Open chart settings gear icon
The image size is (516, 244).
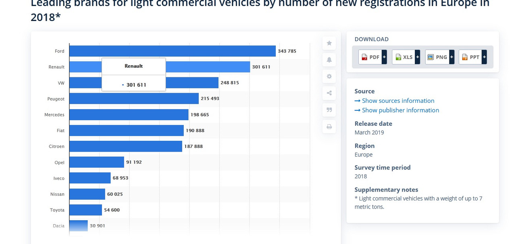coord(329,77)
